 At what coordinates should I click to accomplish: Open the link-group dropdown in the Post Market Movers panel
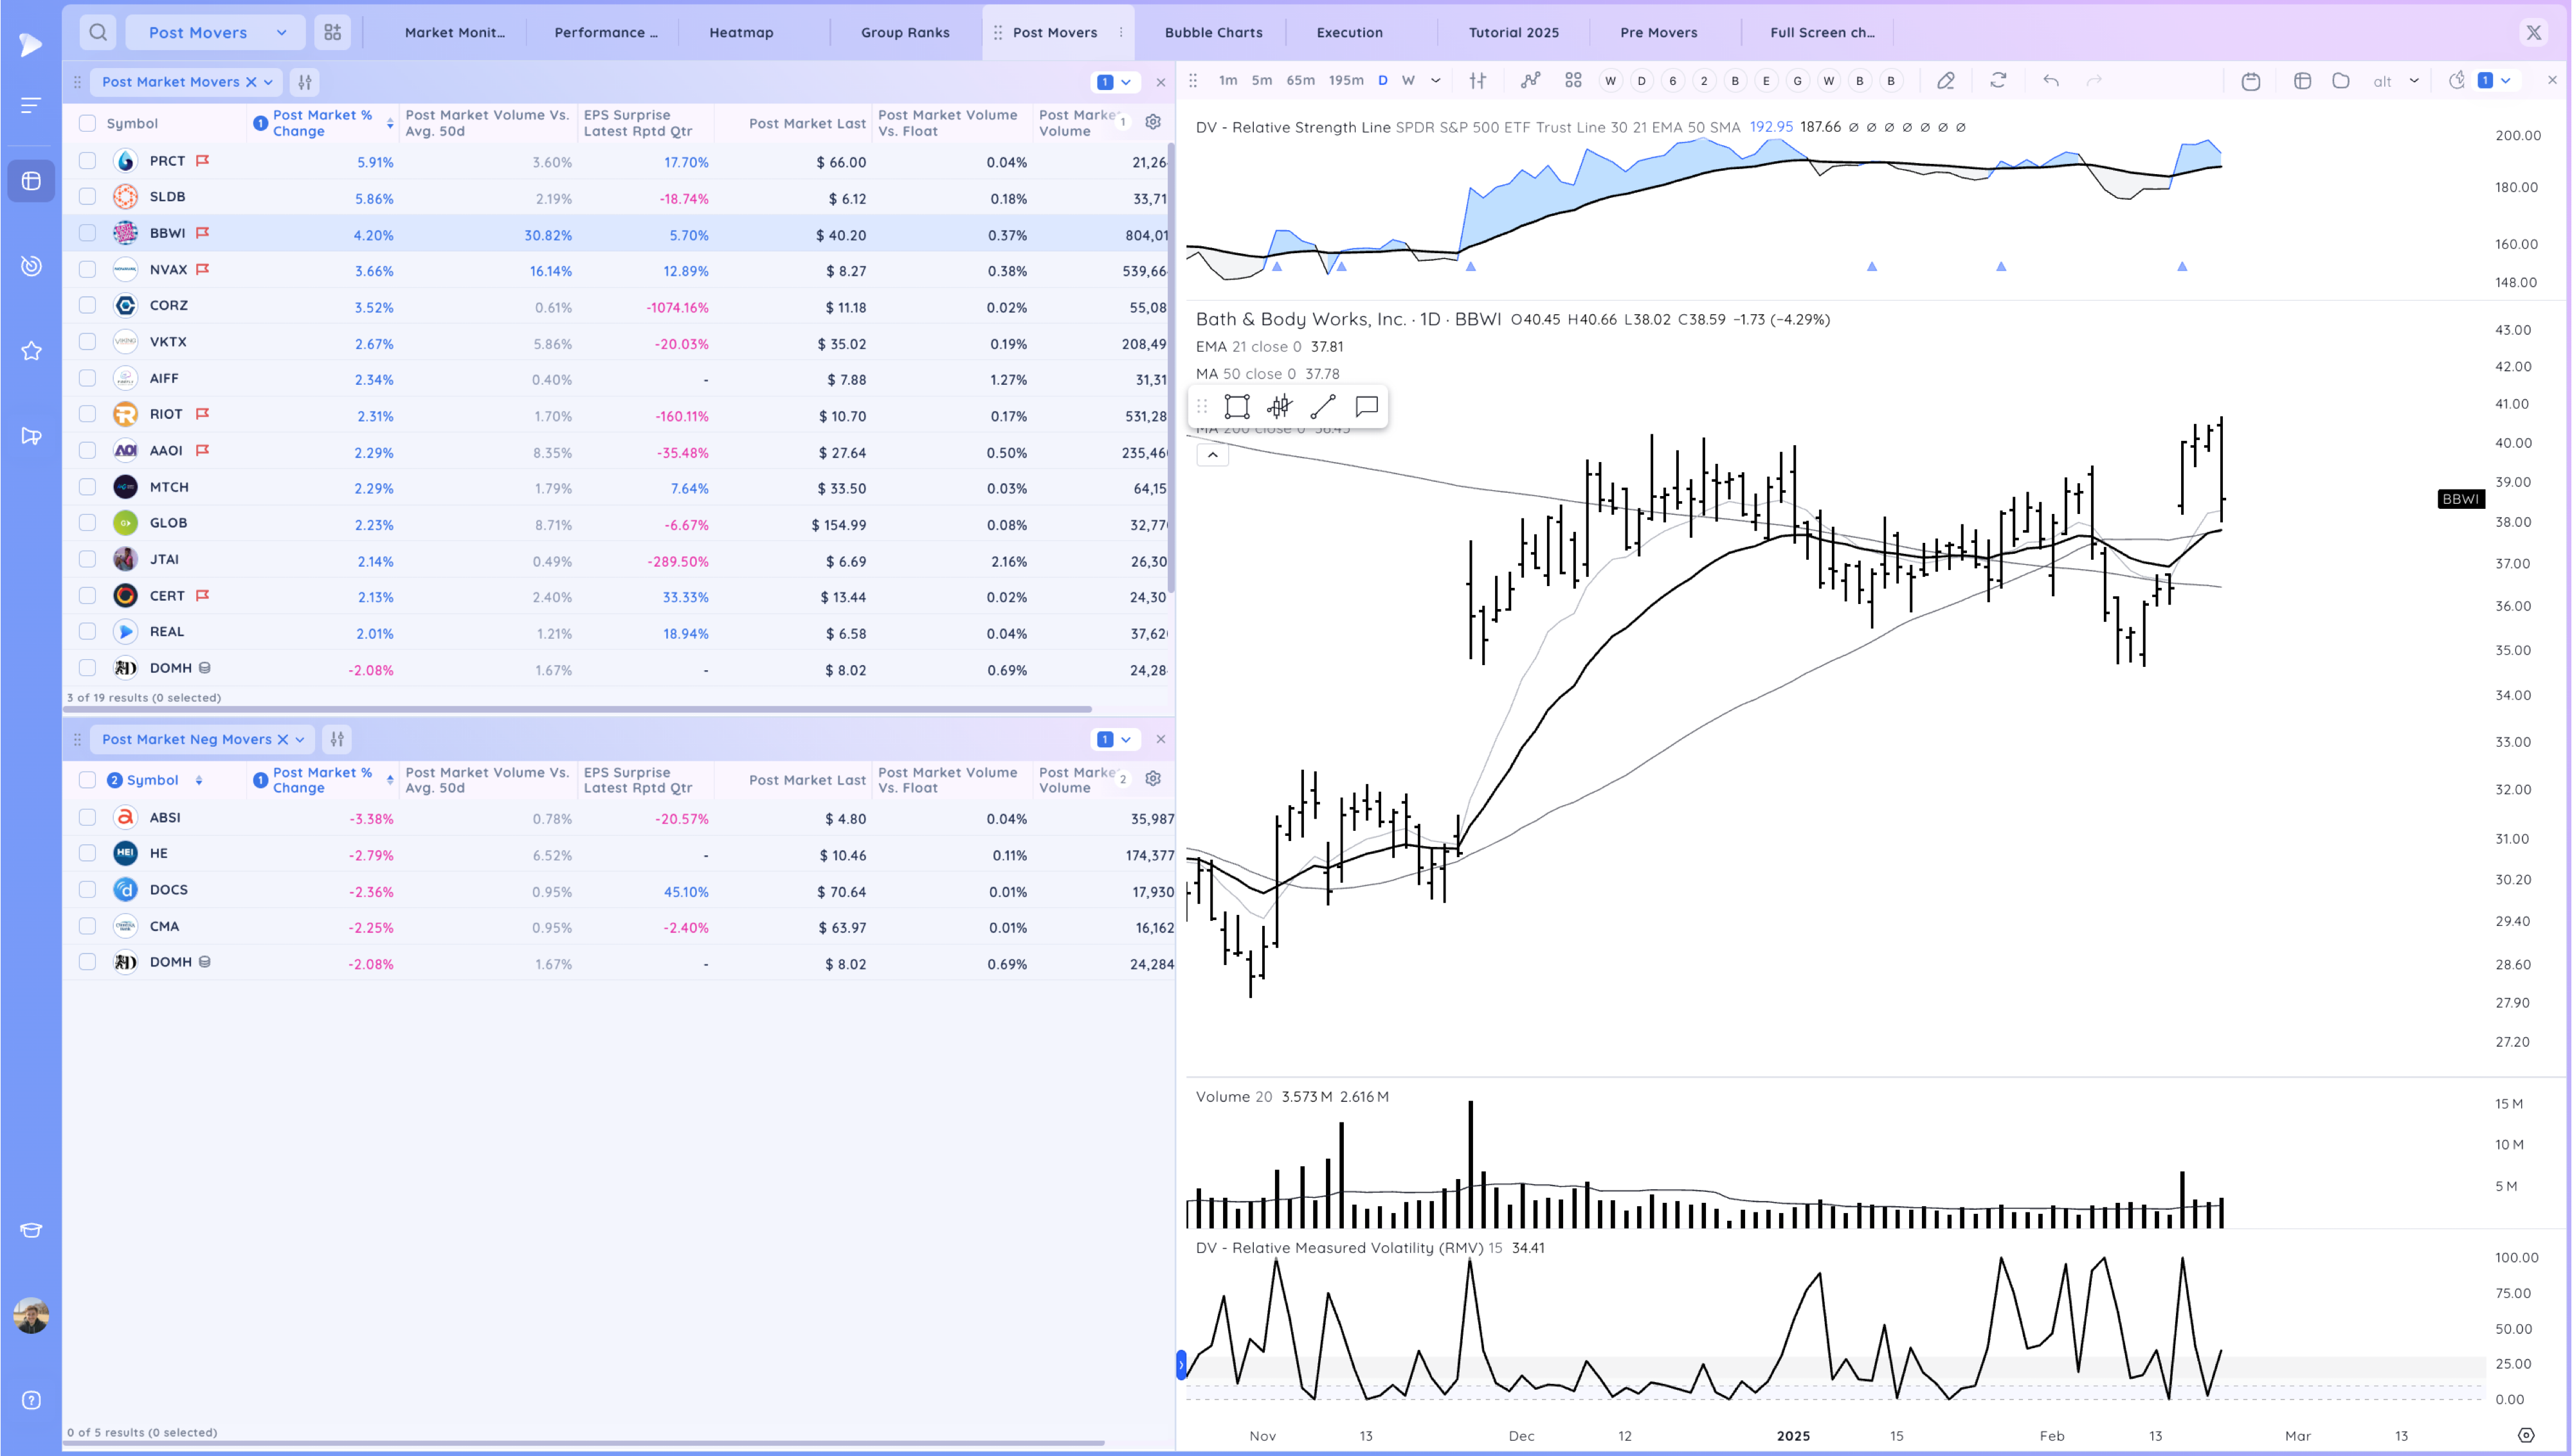point(1114,82)
